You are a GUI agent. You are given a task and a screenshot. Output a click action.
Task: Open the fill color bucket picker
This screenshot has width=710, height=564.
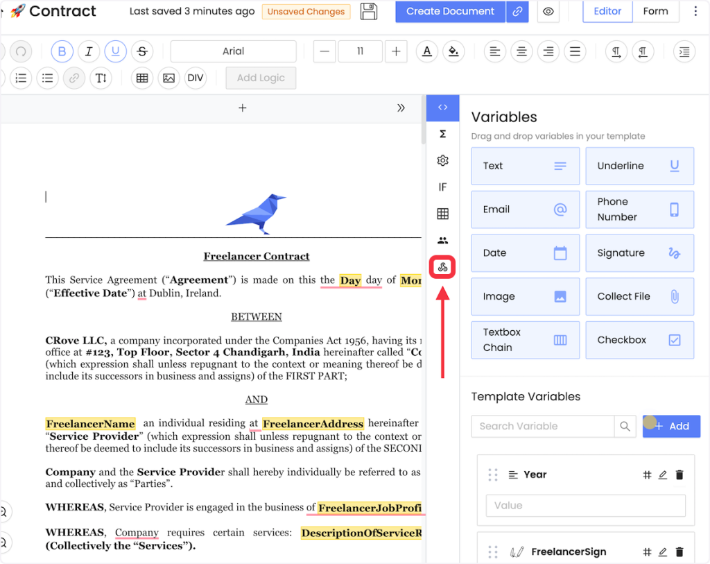click(453, 51)
